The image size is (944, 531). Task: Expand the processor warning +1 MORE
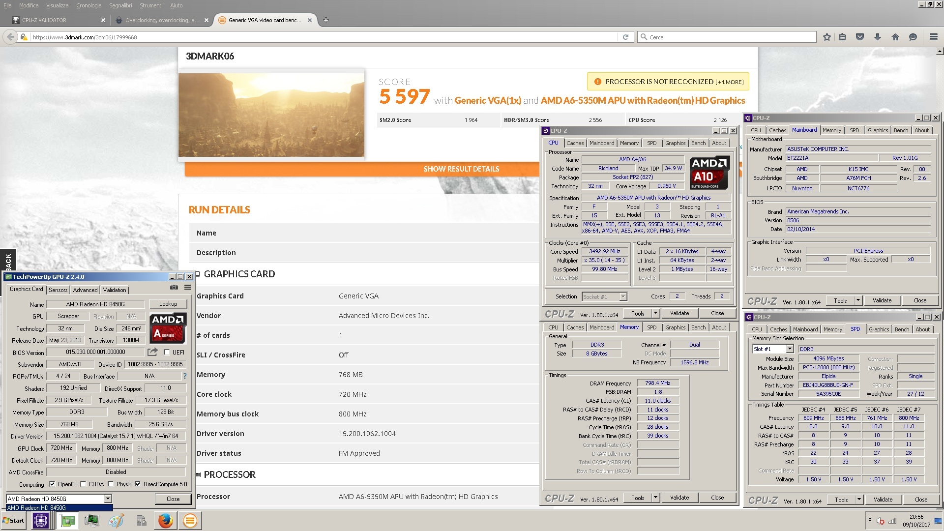click(x=730, y=82)
